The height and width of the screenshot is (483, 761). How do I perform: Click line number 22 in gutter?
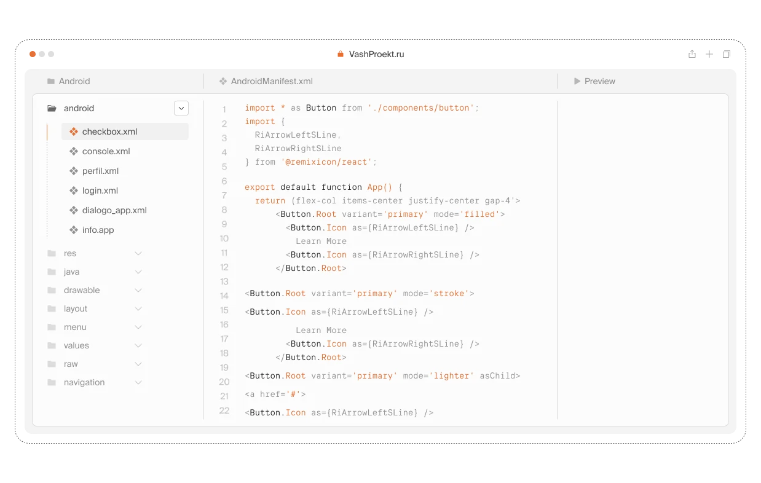click(x=224, y=410)
